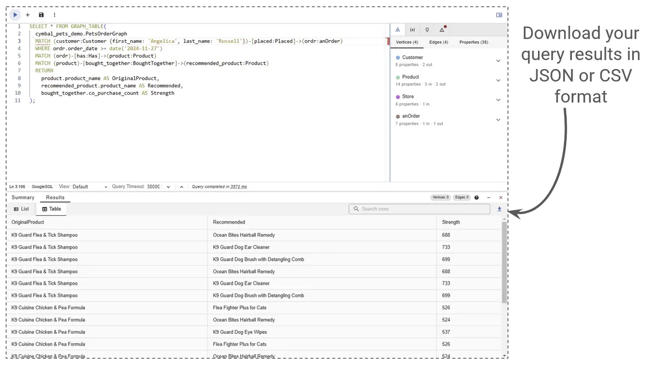Close the results panel with red X
This screenshot has height=365, width=651.
point(501,198)
